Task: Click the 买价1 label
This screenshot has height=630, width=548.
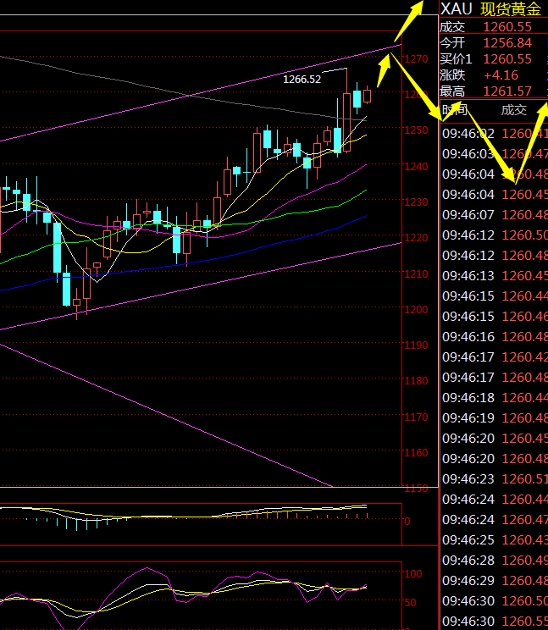Action: tap(456, 59)
